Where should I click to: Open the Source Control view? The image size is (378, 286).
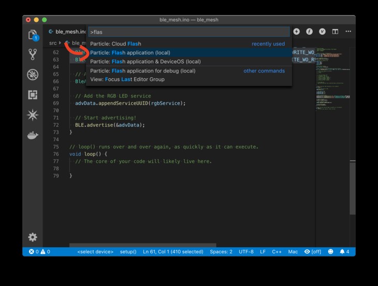point(33,54)
